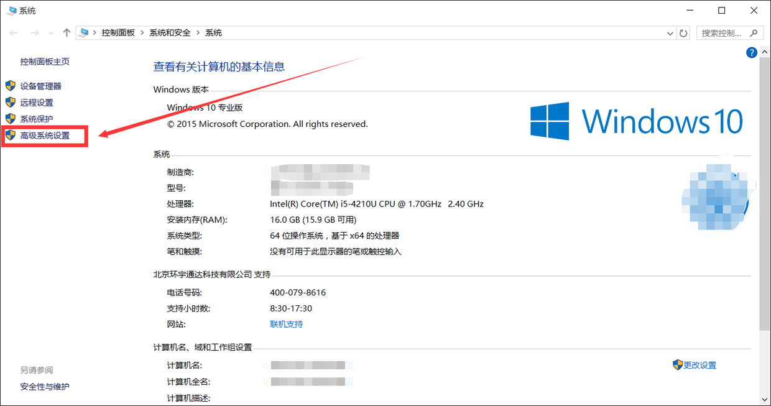Screen dimensions: 771x406
Task: Click the Forward navigation arrow
Action: 34,33
